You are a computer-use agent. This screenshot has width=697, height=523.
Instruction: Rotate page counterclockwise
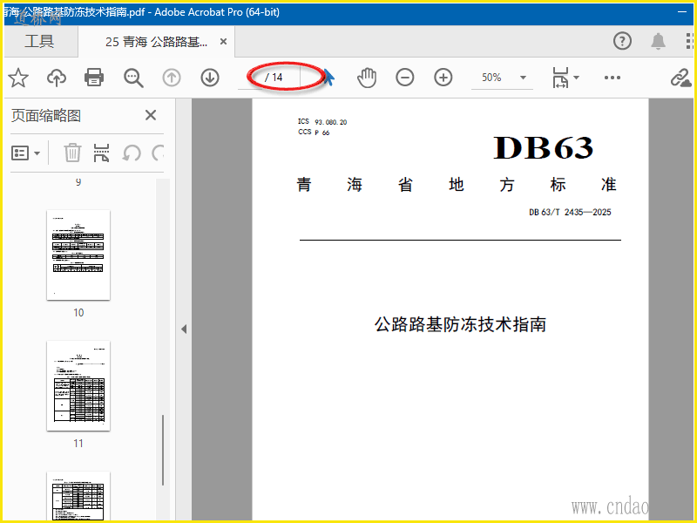[132, 153]
